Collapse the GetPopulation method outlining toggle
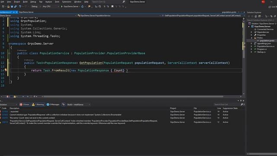Screen dimensions: 277x156 [9, 63]
